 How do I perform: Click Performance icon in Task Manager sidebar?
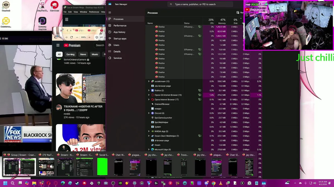(x=110, y=25)
